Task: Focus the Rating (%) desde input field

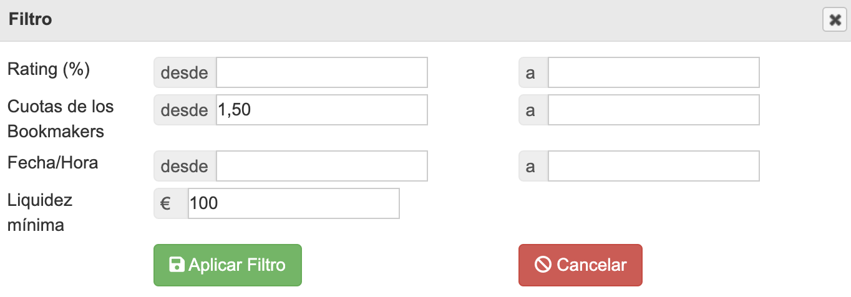Action: [x=321, y=72]
